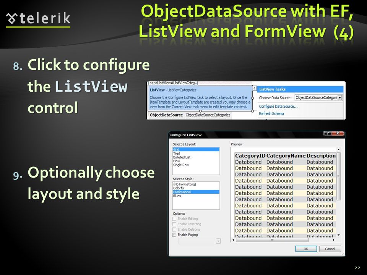Image resolution: width=367 pixels, height=275 pixels.
Task: Click the ListView Tasks panel header
Action: pyautogui.click(x=300, y=89)
